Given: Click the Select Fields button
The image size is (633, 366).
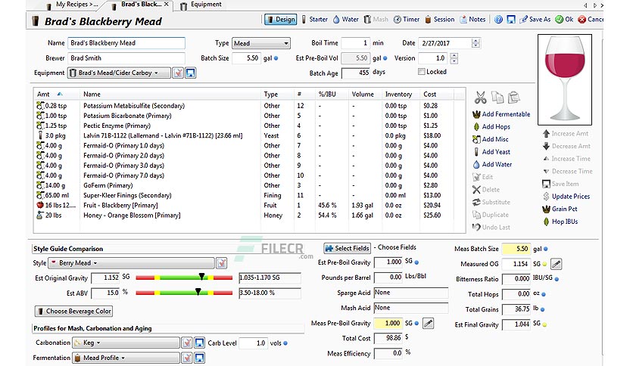Looking at the screenshot, I should (x=348, y=248).
